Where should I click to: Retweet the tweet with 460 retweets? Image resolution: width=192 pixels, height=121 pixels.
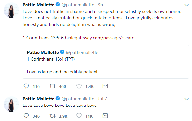[53, 86]
